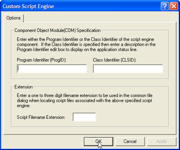Click the text line beginning "dialog when locating script"
This screenshot has width=180, height=150.
84,101
